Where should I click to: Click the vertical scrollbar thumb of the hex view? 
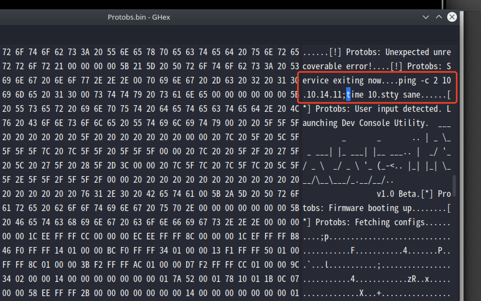click(454, 186)
